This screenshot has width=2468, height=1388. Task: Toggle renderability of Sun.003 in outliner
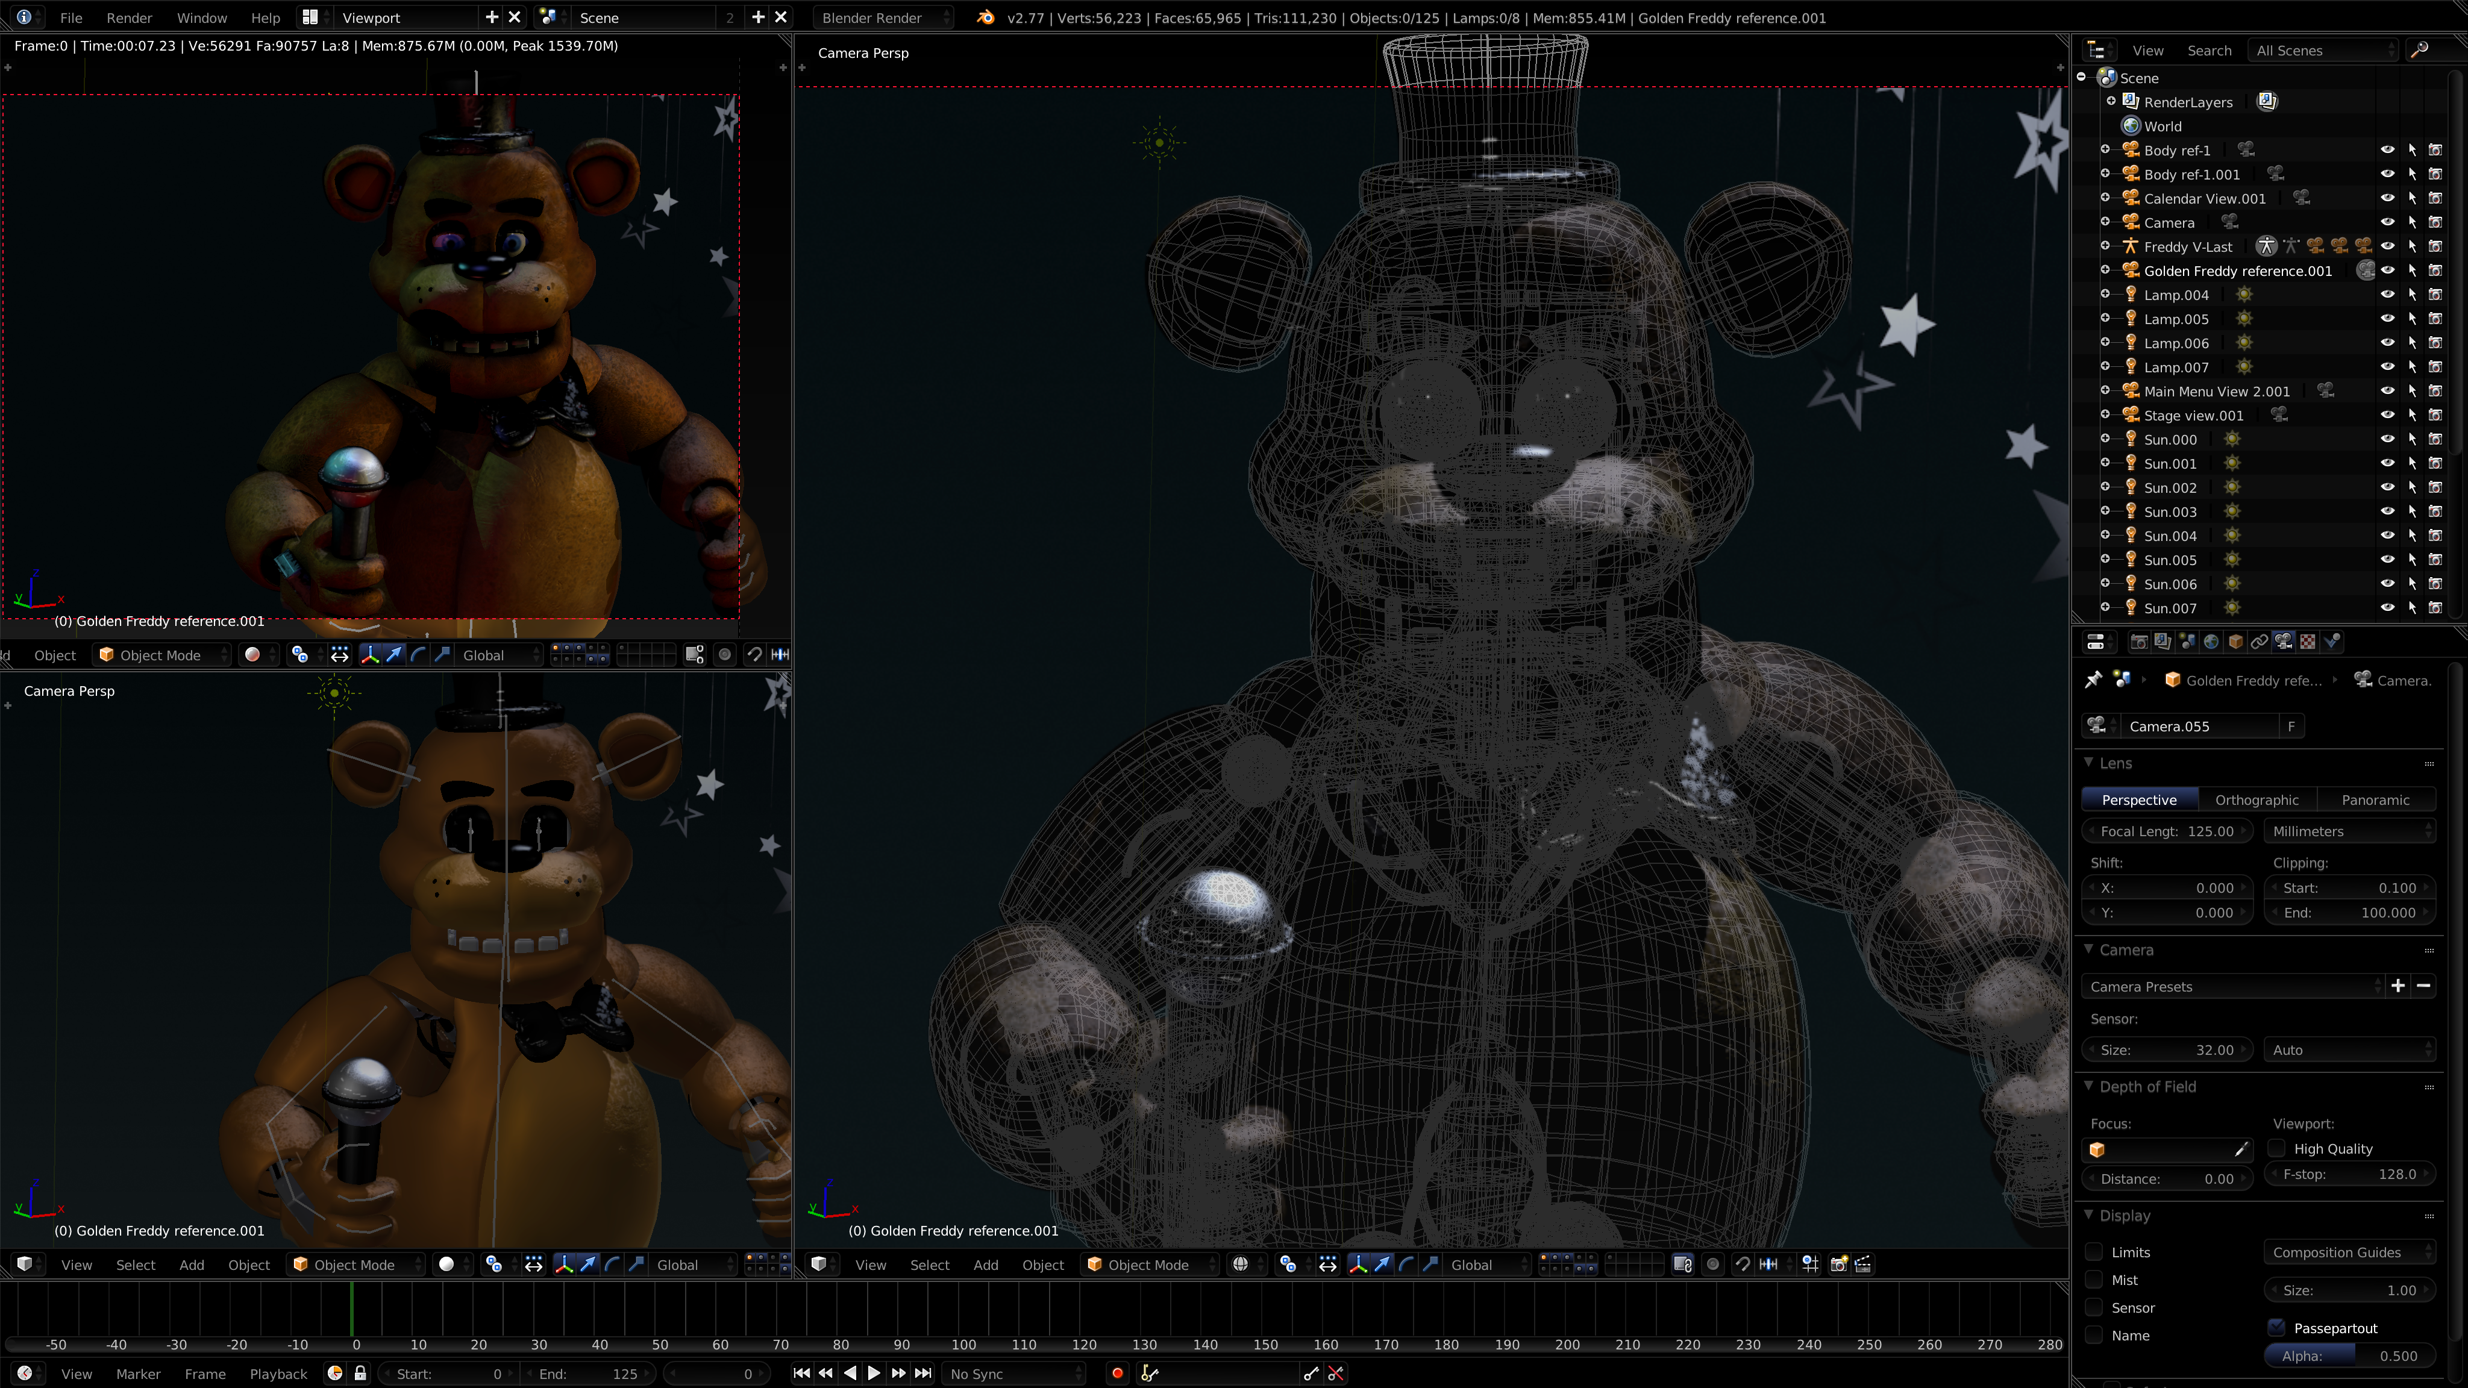click(2435, 511)
